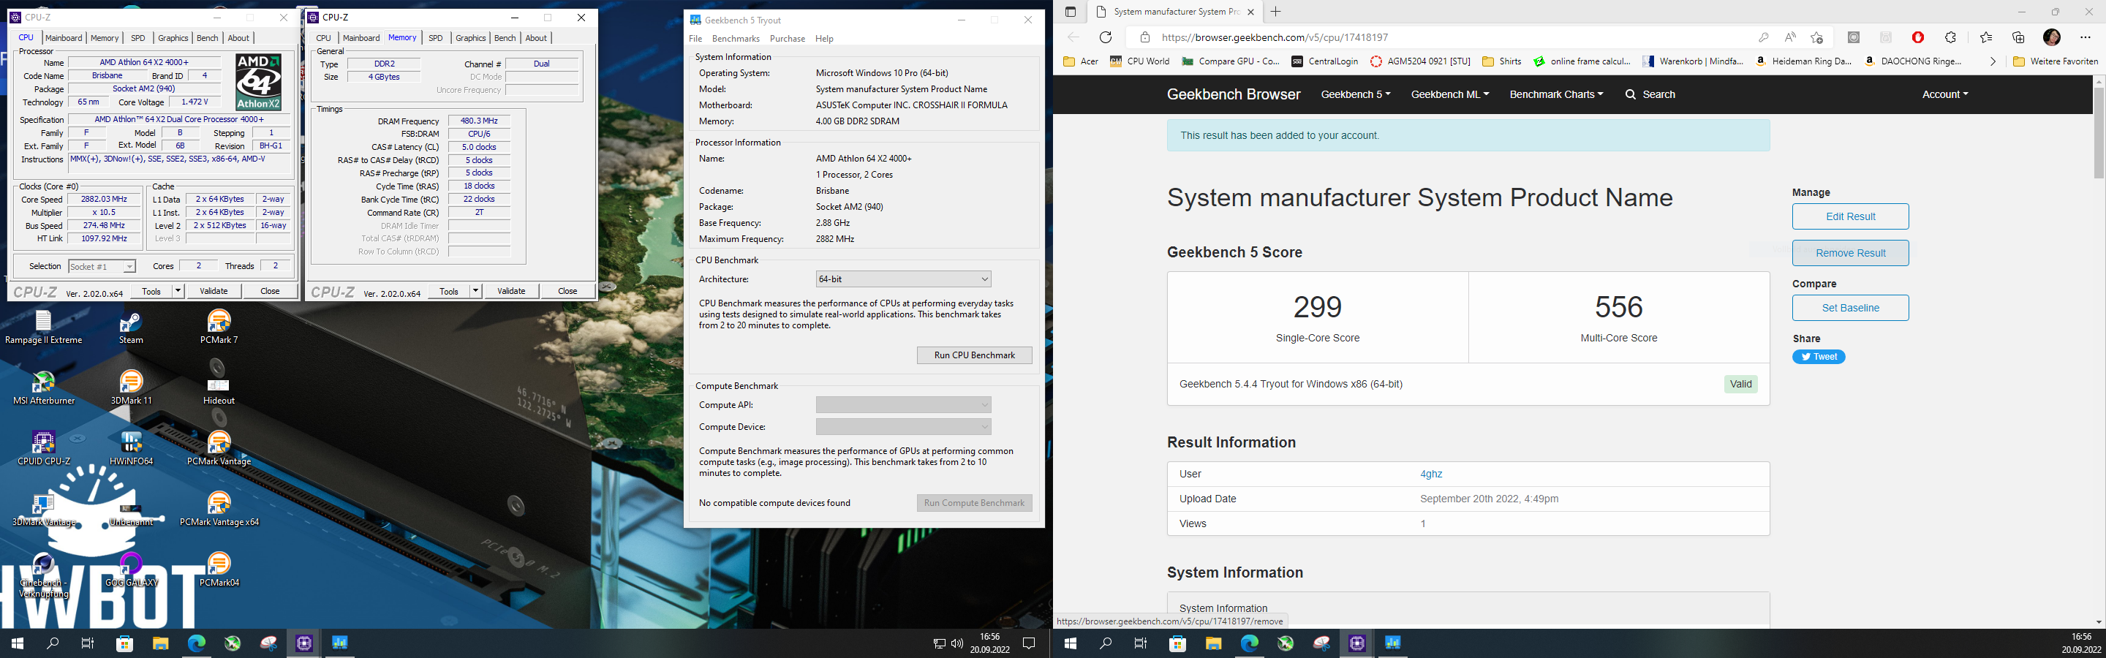2106x658 pixels.
Task: Select the GOG GALAXY desktop icon
Action: point(131,570)
